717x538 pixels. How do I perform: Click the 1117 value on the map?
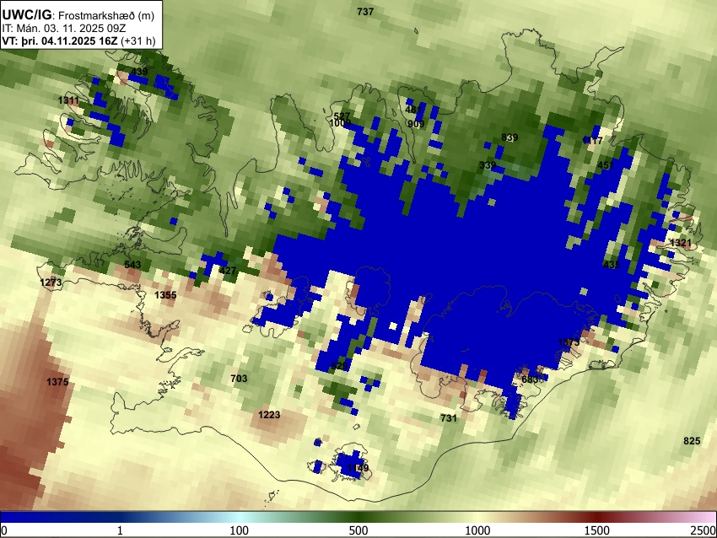tap(593, 141)
